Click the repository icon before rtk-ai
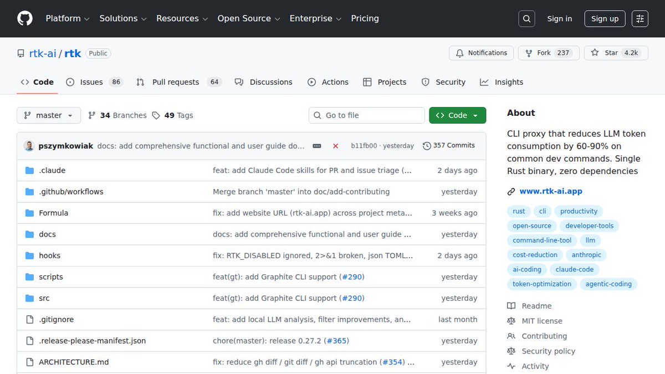Screen dimensions: 665x374 [21, 54]
